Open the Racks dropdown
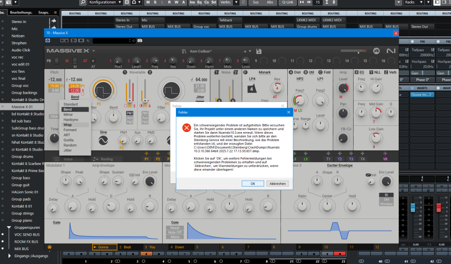This screenshot has height=264, width=451. [x=414, y=2]
